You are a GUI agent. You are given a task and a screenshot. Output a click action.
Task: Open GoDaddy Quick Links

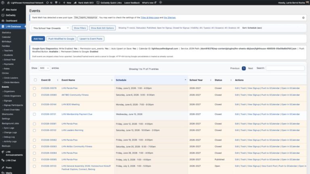109,3
